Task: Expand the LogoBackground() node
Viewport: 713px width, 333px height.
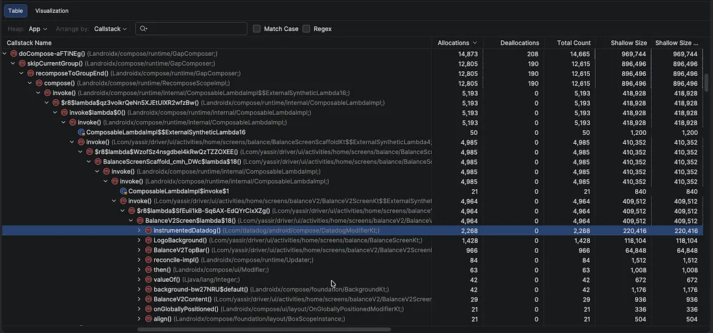Action: pos(139,240)
